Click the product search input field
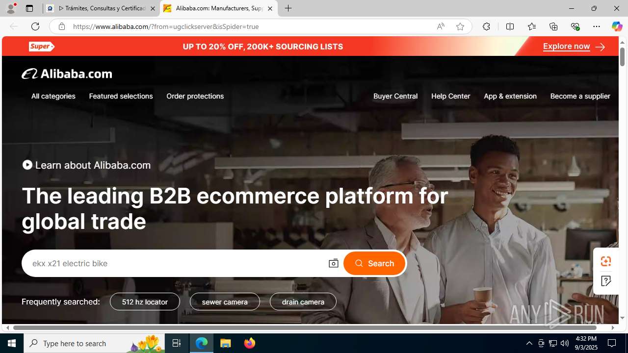The width and height of the screenshot is (628, 353). 177,263
